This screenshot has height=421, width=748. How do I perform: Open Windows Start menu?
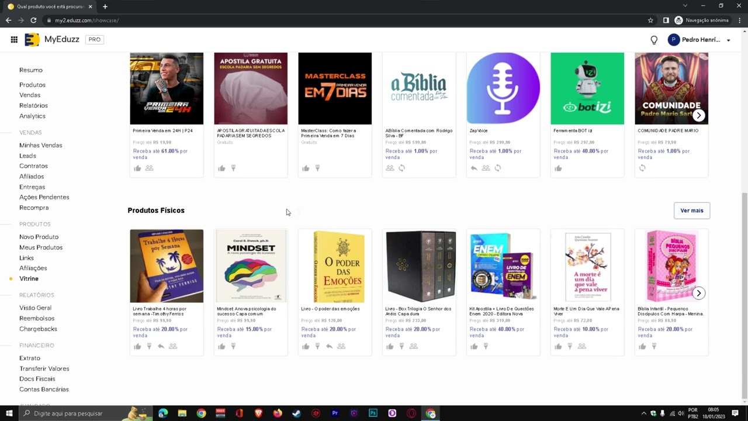click(9, 413)
